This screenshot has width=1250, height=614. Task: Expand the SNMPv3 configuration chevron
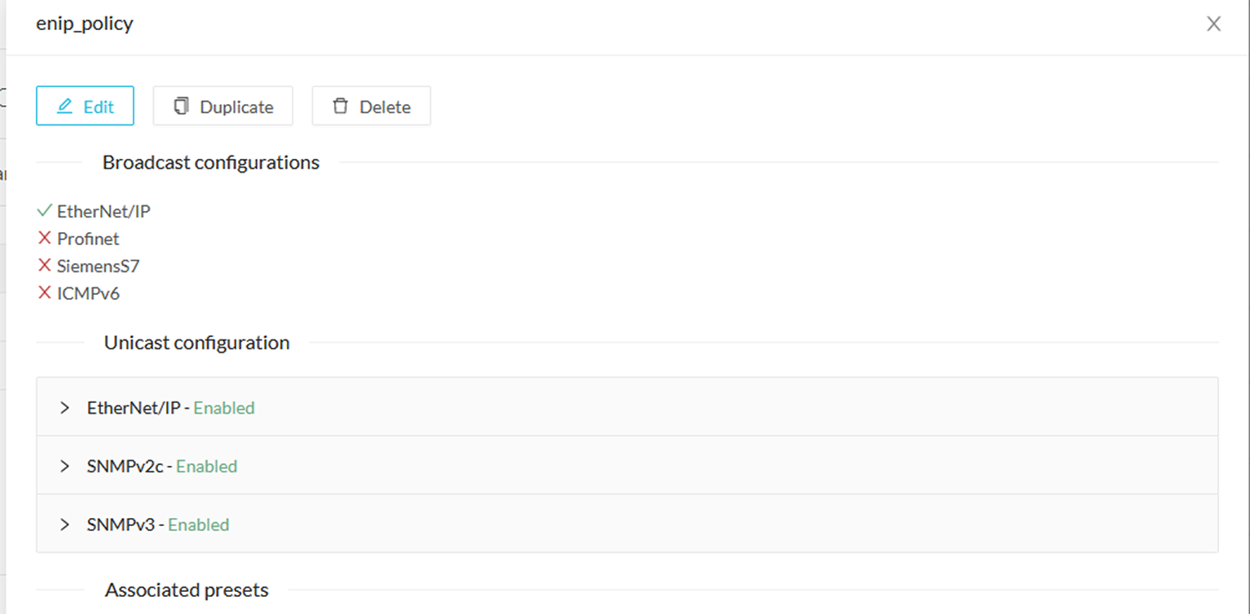pos(65,524)
